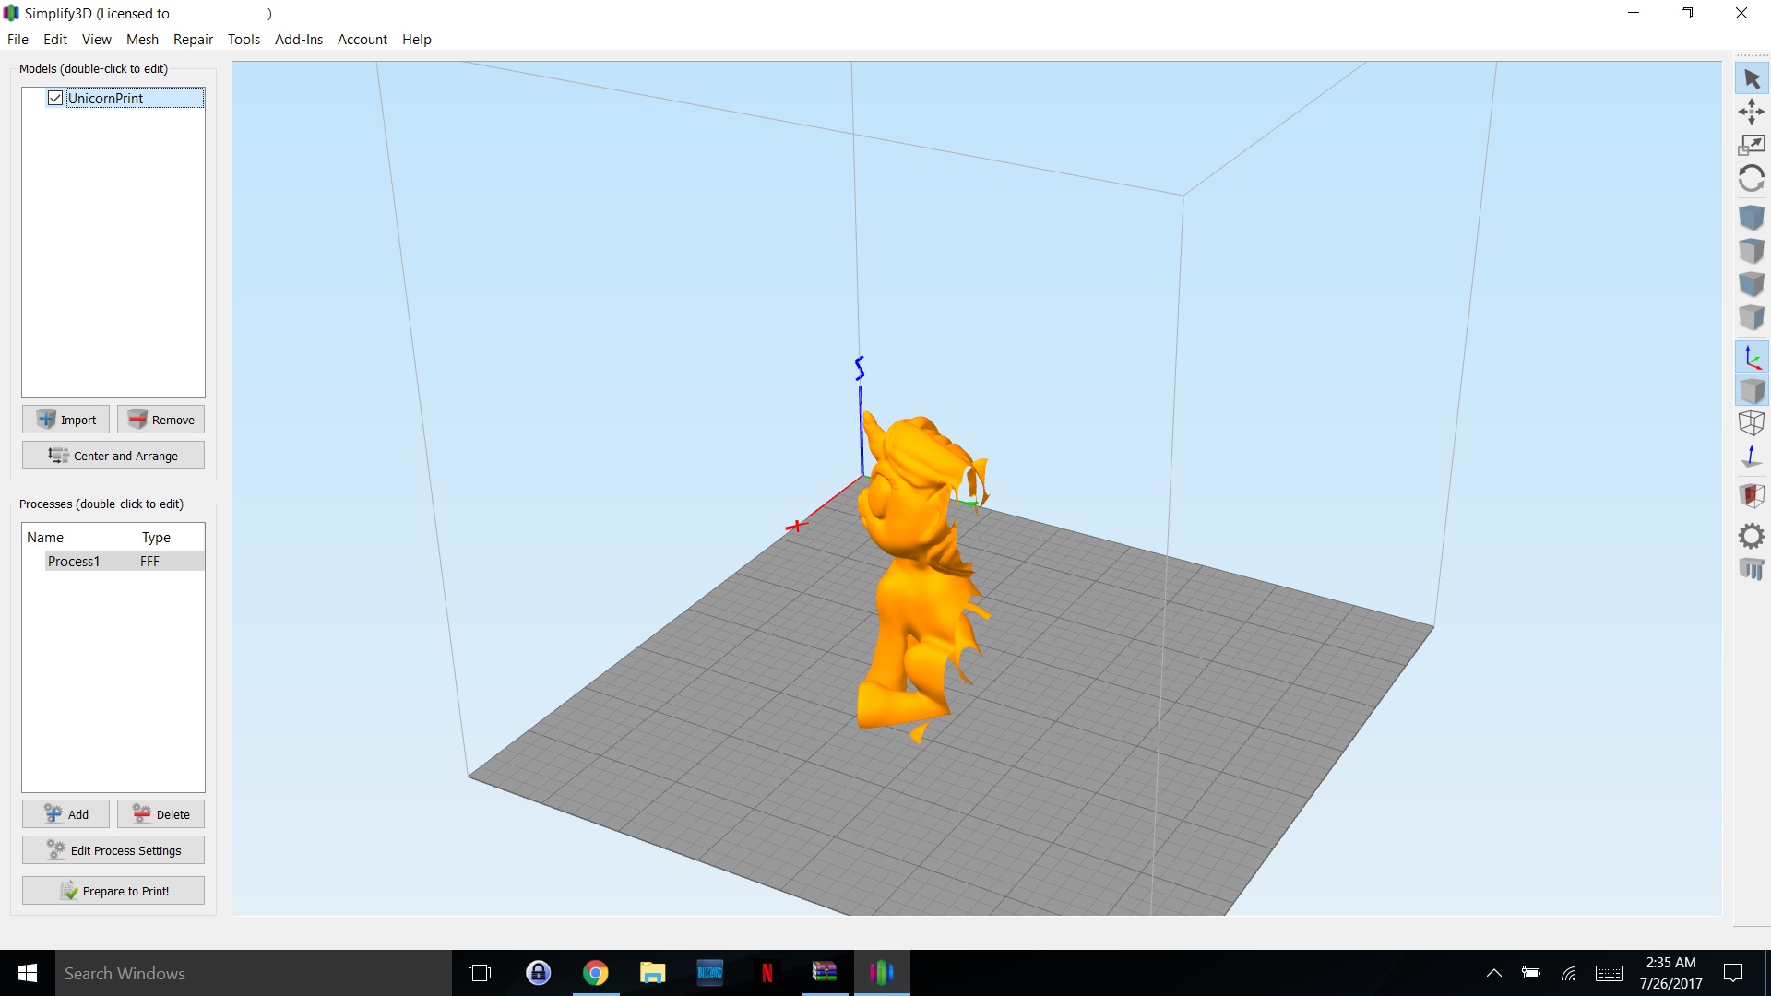Open WinRAR from the taskbar

[x=825, y=973]
